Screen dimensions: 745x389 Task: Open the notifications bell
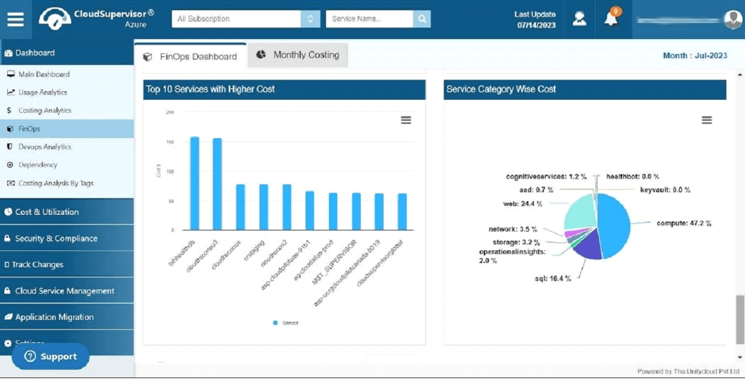[611, 19]
